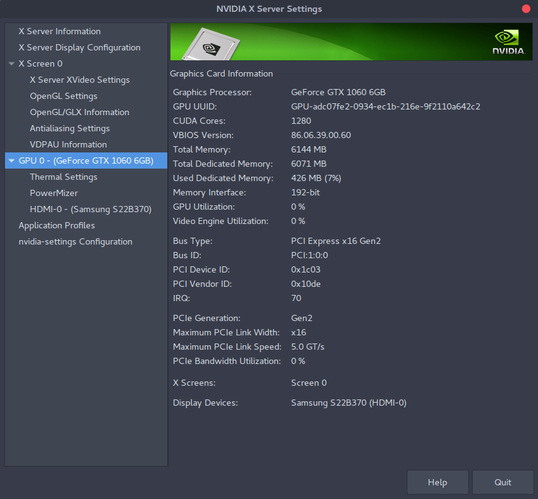Click the Memory Interface value 192-bit
538x499 pixels.
tap(305, 192)
